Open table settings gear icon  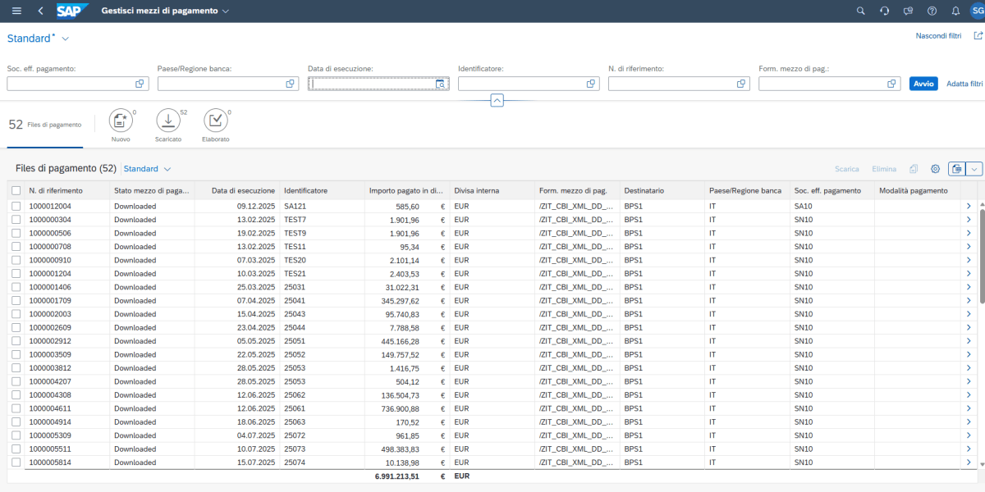point(935,169)
